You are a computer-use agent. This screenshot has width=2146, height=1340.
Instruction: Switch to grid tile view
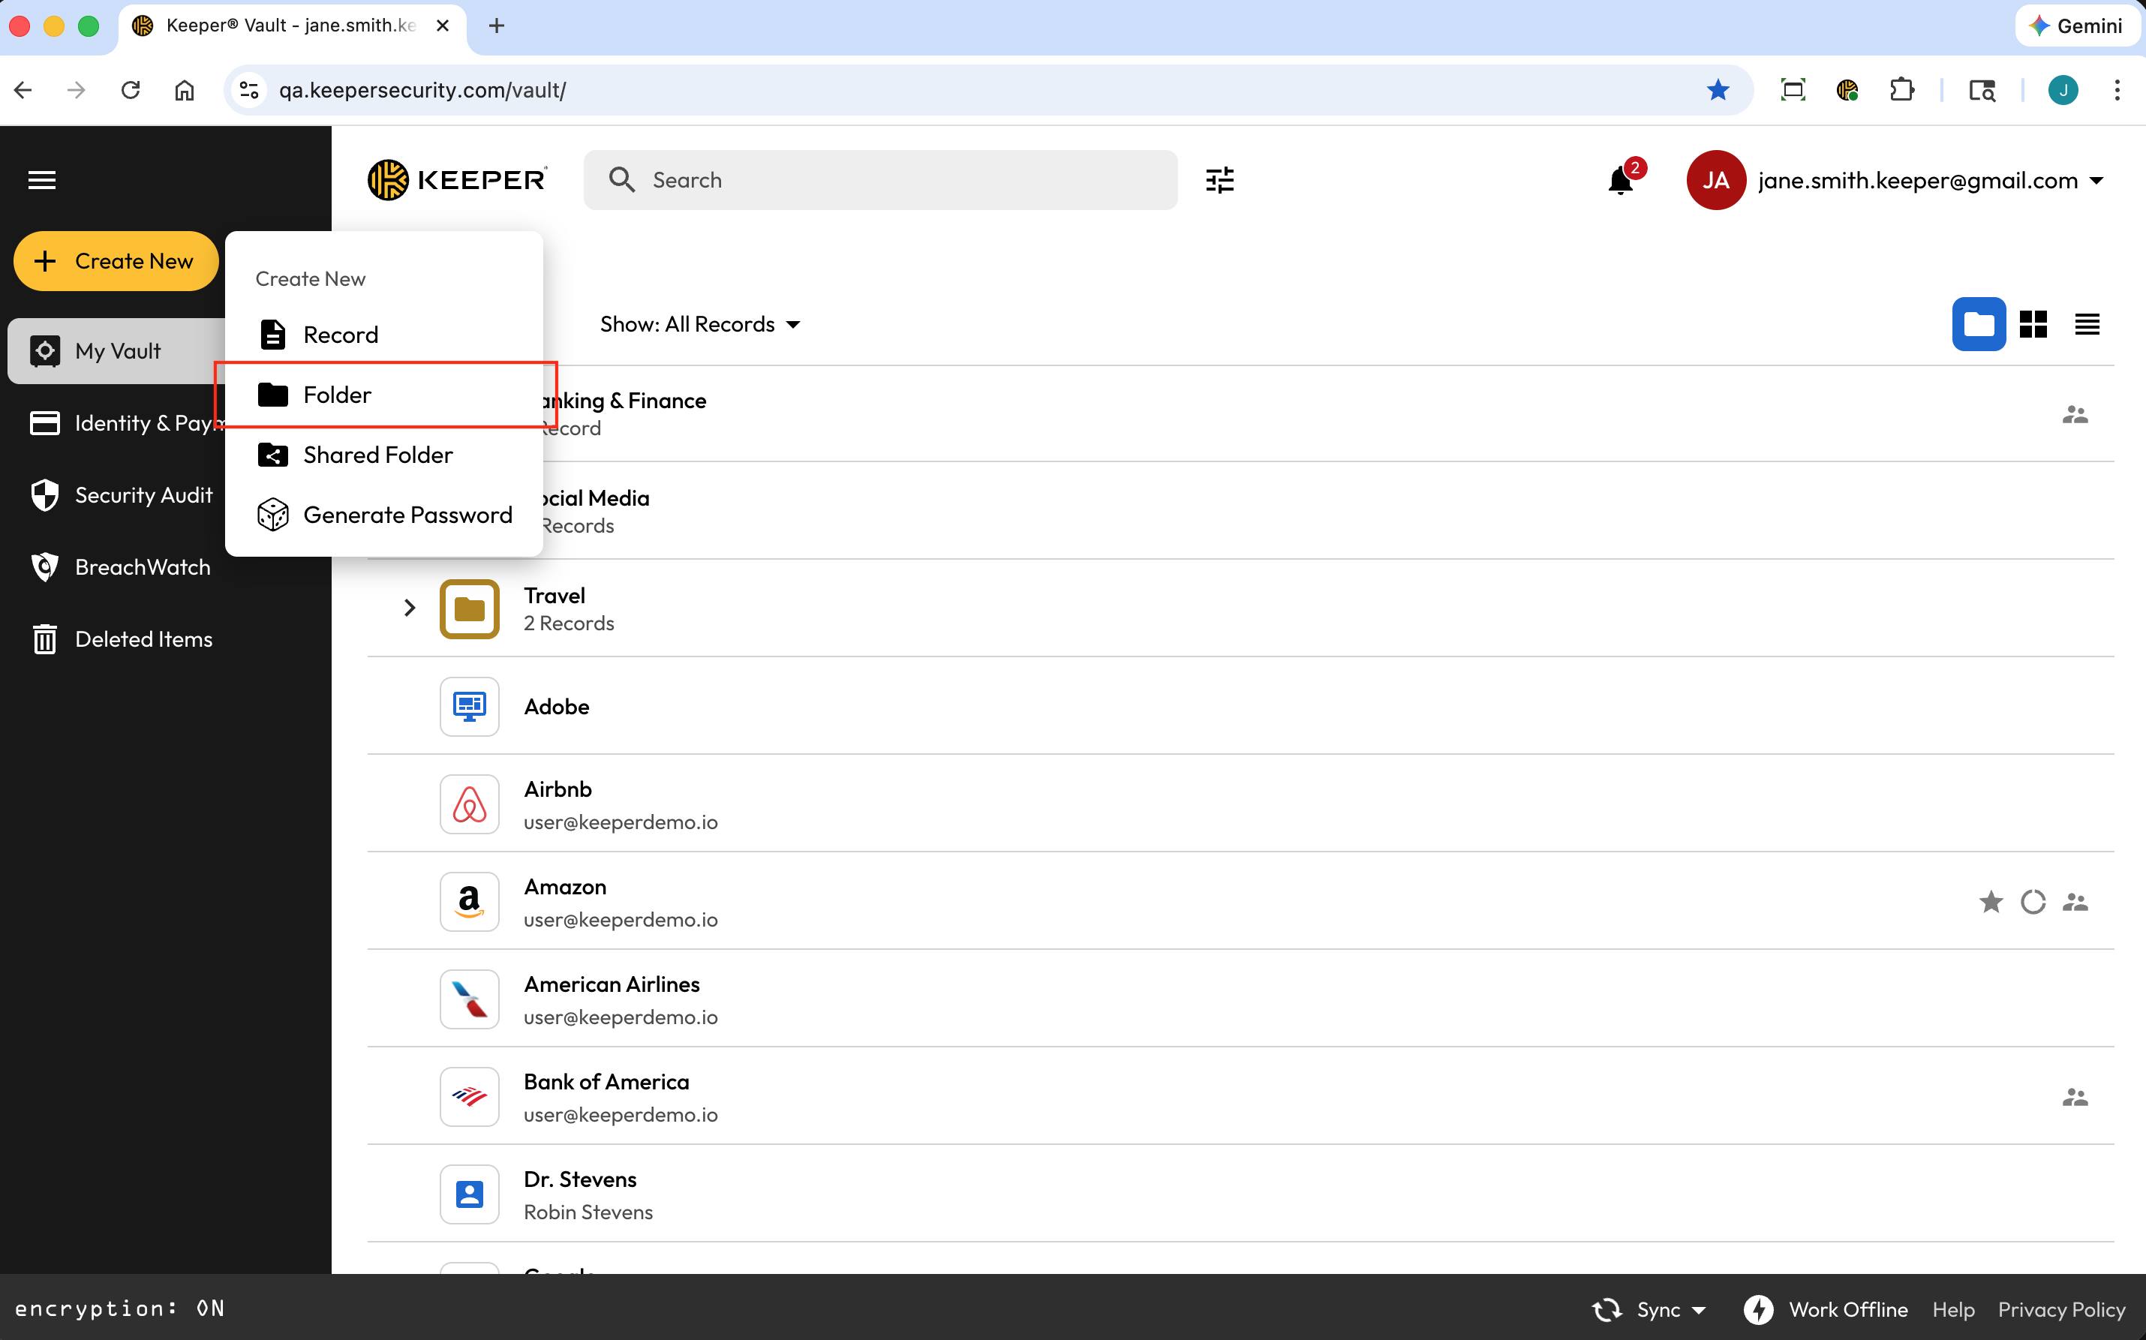pos(2033,324)
